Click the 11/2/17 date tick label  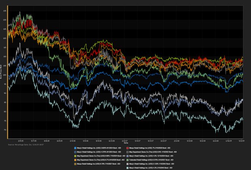coord(164,141)
